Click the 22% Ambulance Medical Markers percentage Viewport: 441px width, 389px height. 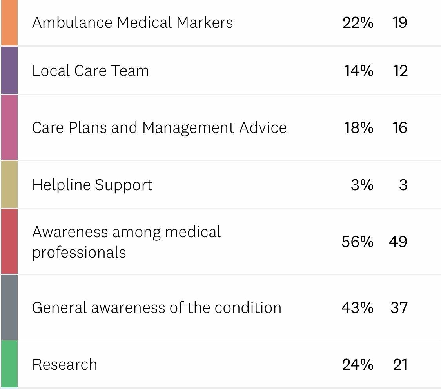pyautogui.click(x=358, y=23)
